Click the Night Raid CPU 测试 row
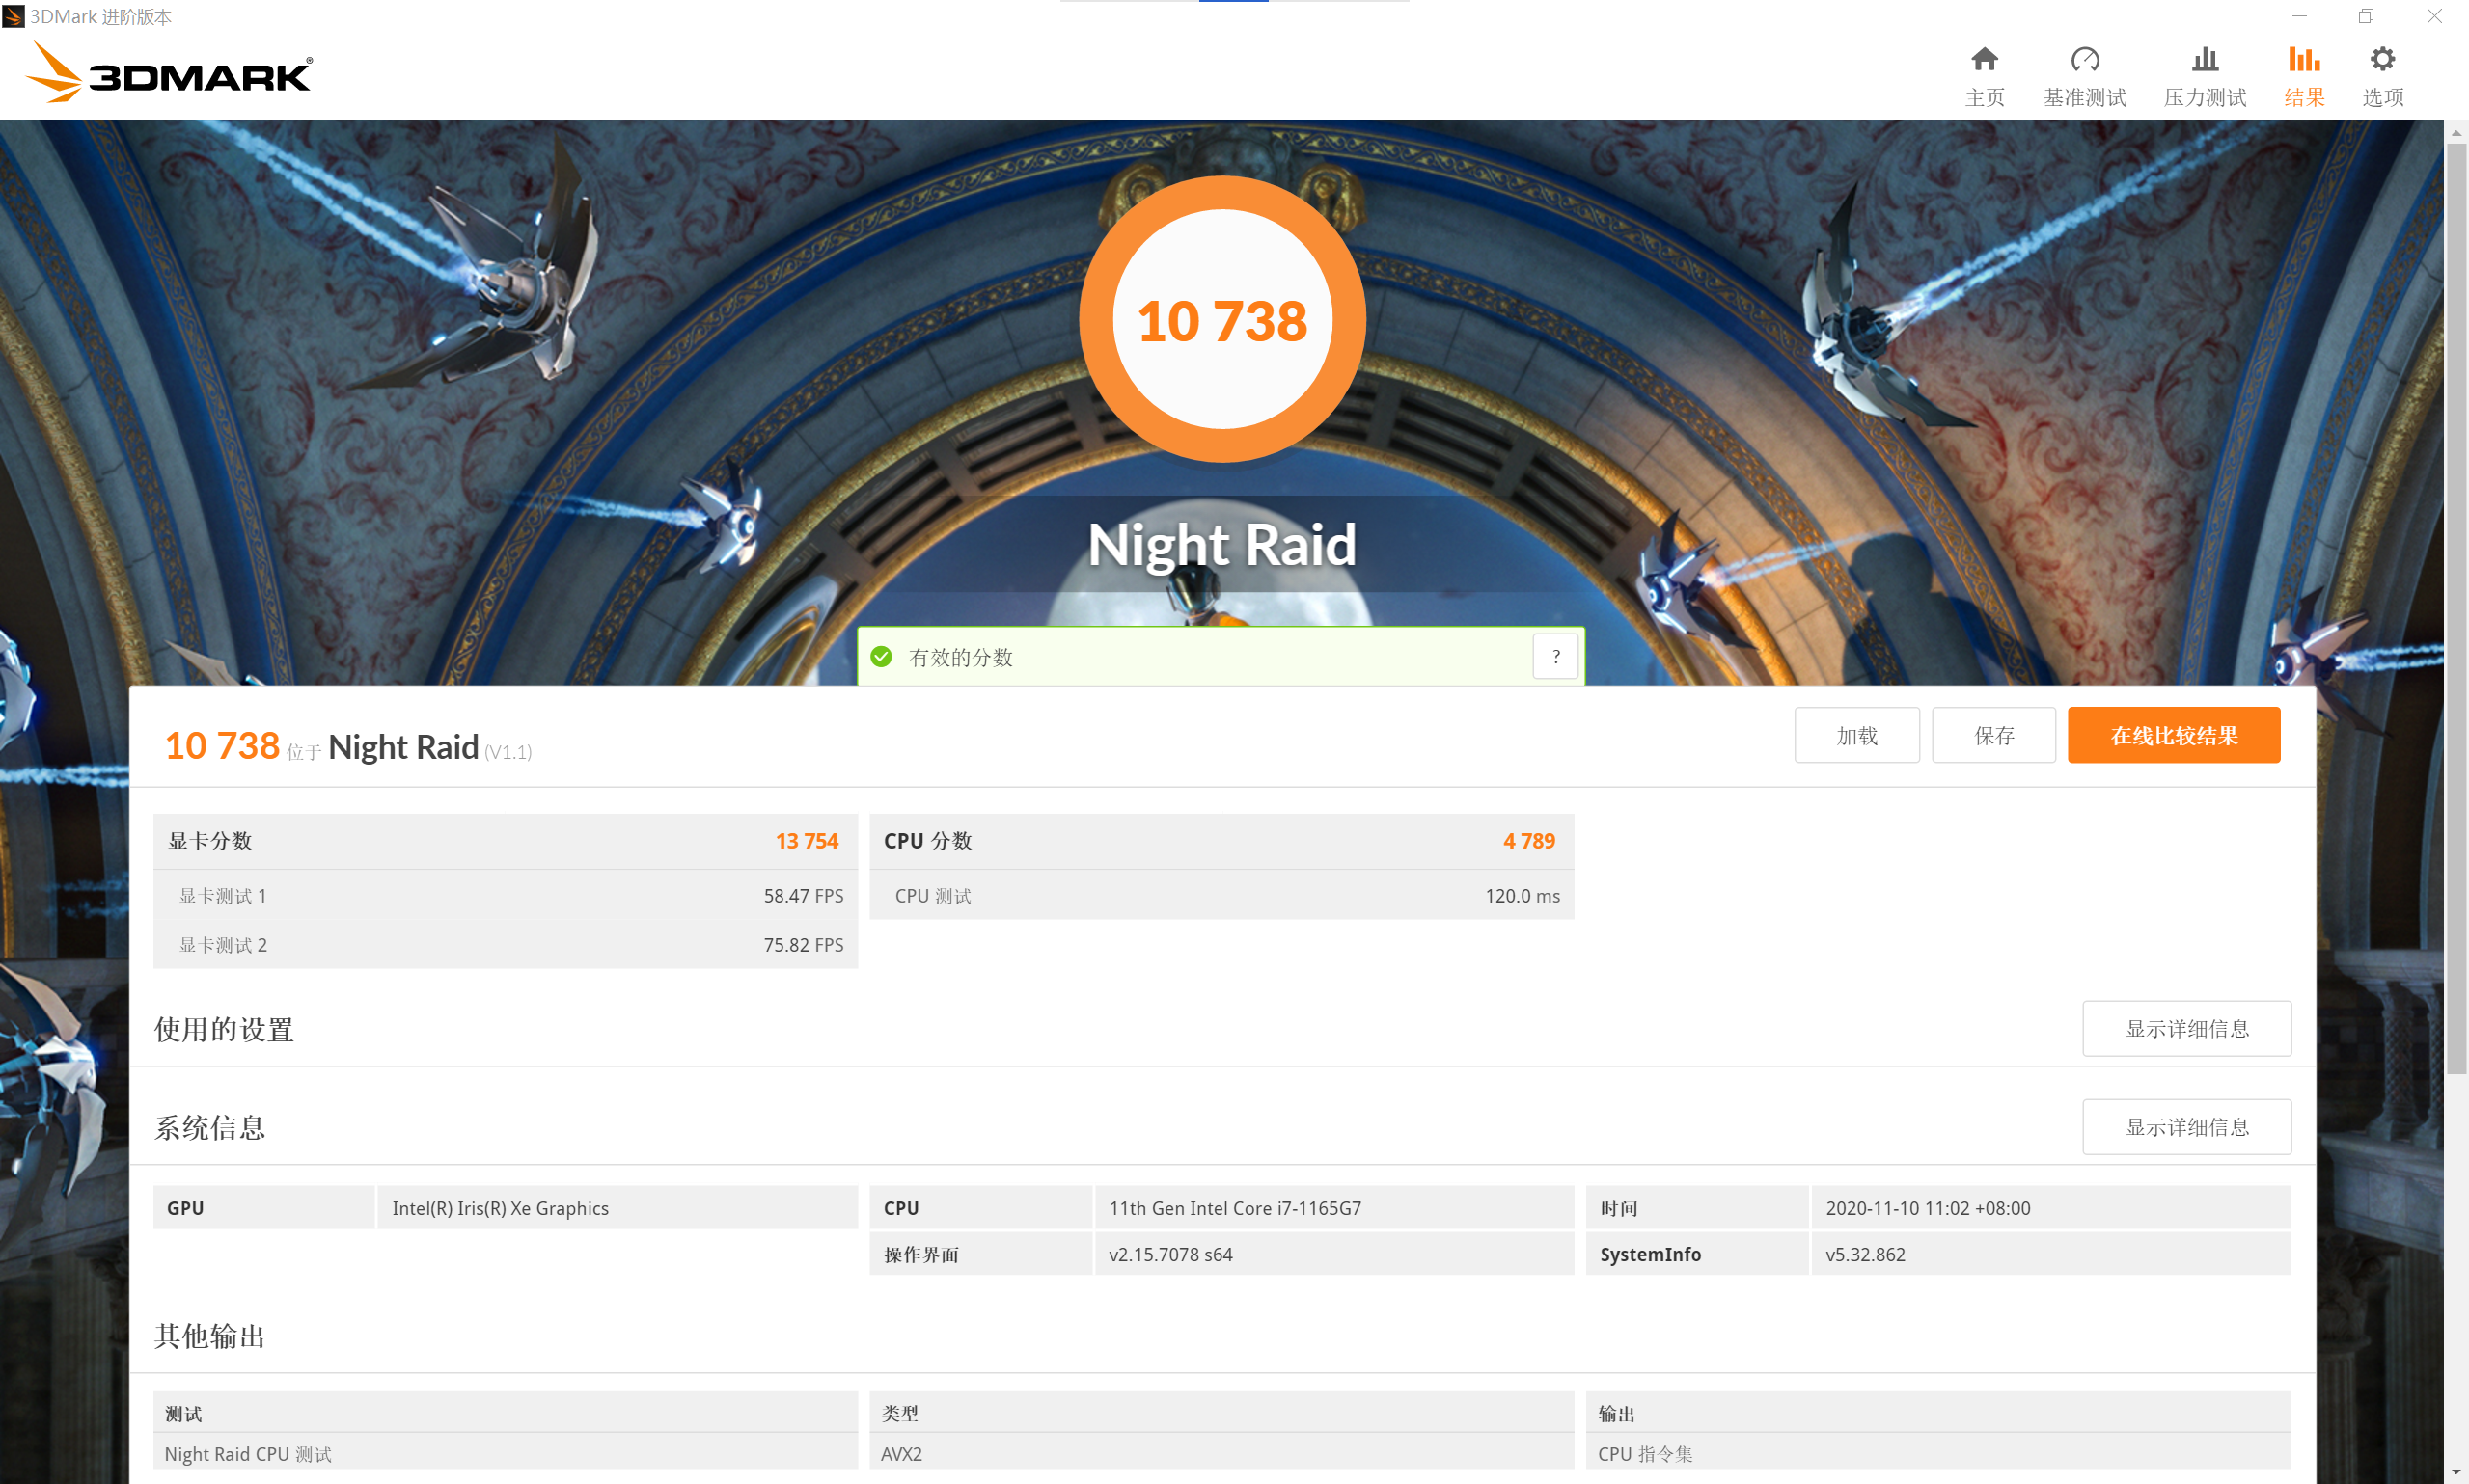 506,1453
